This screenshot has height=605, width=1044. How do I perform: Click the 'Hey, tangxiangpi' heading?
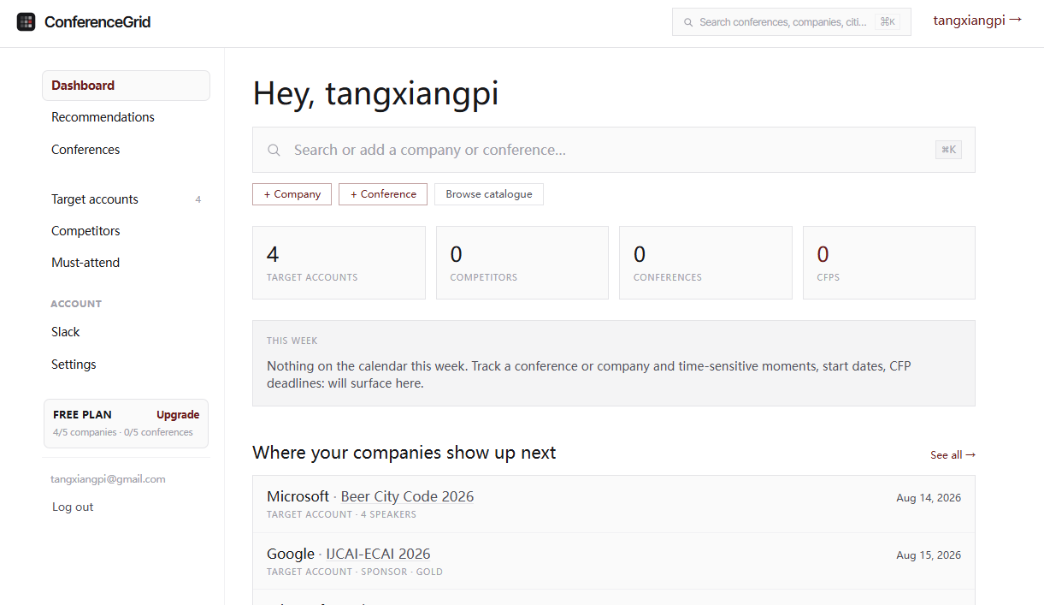click(x=375, y=94)
